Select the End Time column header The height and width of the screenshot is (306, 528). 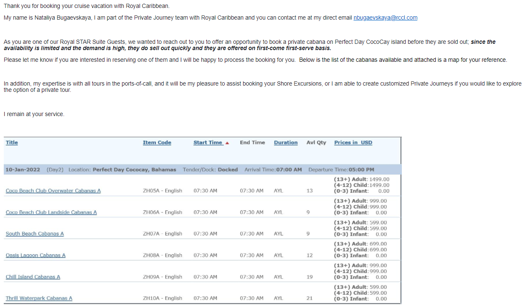tap(252, 142)
